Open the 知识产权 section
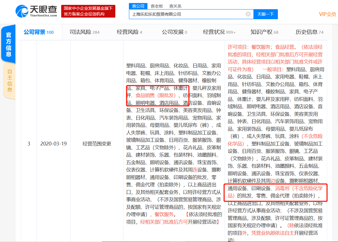The image size is (338, 242). click(x=264, y=32)
